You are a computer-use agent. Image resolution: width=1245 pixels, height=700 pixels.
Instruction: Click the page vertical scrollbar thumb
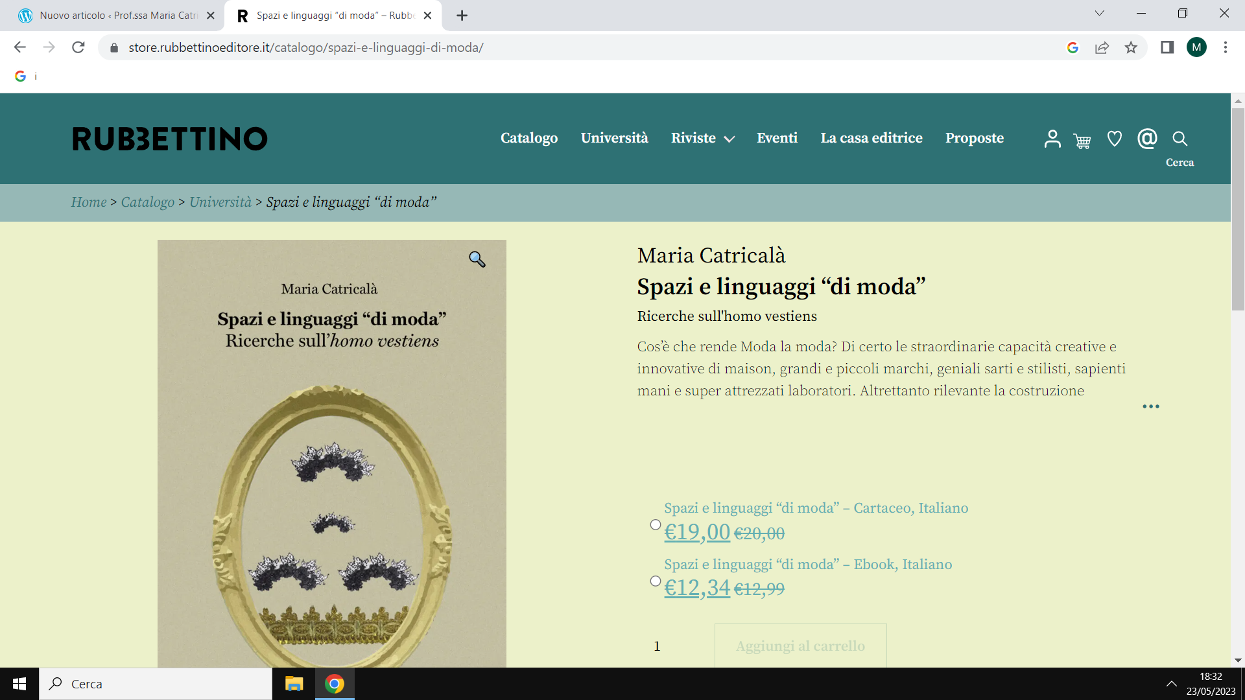pos(1238,207)
